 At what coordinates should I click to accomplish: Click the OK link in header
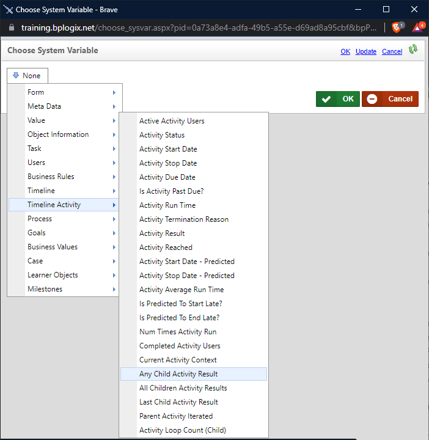click(x=345, y=51)
